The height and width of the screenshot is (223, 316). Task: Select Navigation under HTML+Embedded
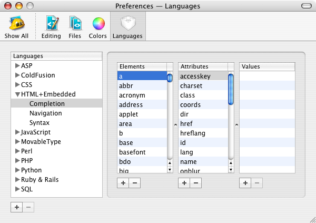click(45, 113)
